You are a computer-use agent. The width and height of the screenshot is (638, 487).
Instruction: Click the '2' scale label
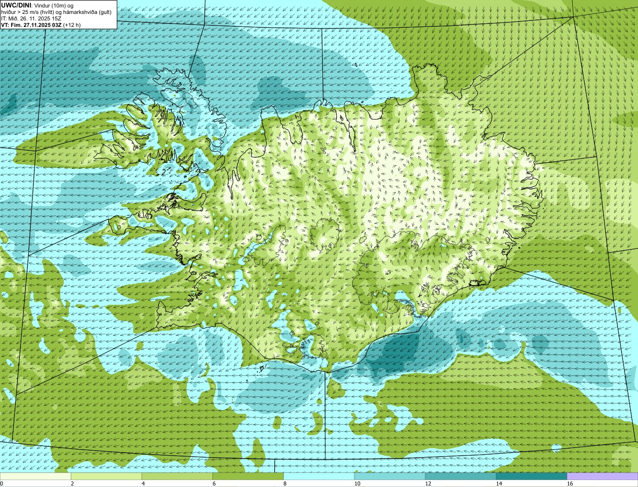[72, 484]
